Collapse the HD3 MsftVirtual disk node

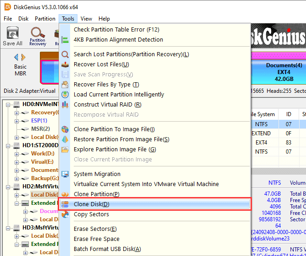point(8,228)
